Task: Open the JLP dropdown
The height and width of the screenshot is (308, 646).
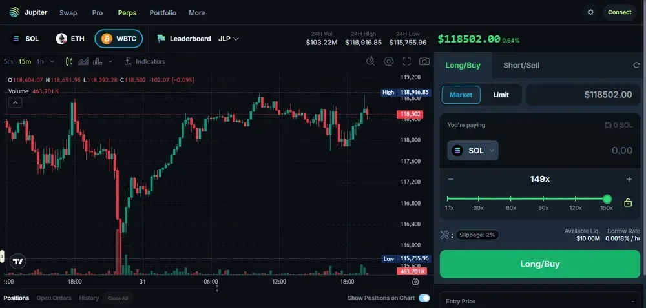Action: [228, 39]
